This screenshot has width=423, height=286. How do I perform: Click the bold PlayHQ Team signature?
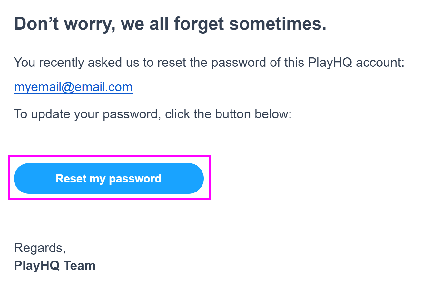pos(54,265)
